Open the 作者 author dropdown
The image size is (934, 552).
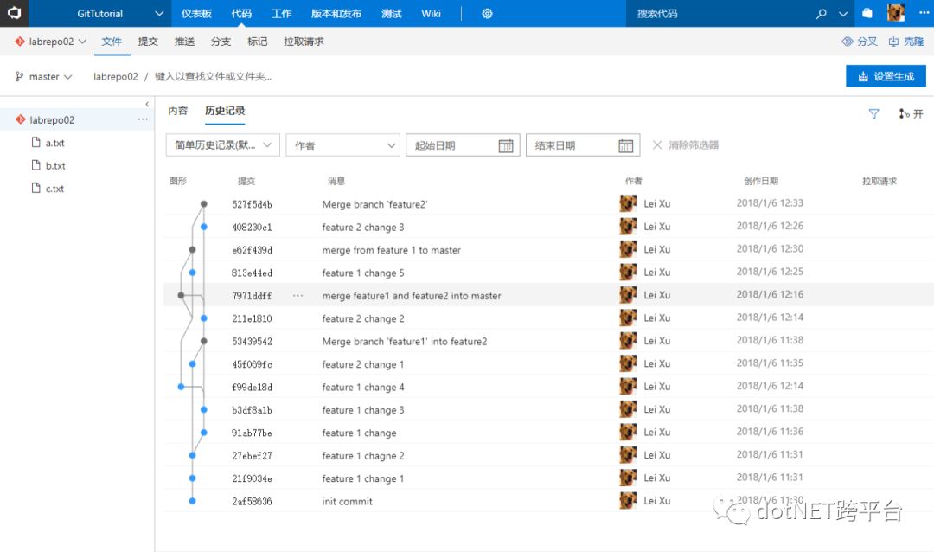point(342,144)
